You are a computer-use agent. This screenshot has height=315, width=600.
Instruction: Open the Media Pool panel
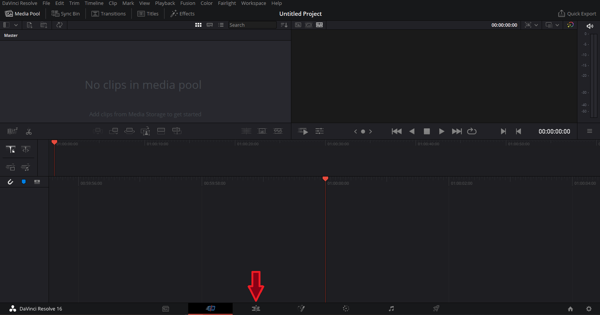click(x=23, y=14)
